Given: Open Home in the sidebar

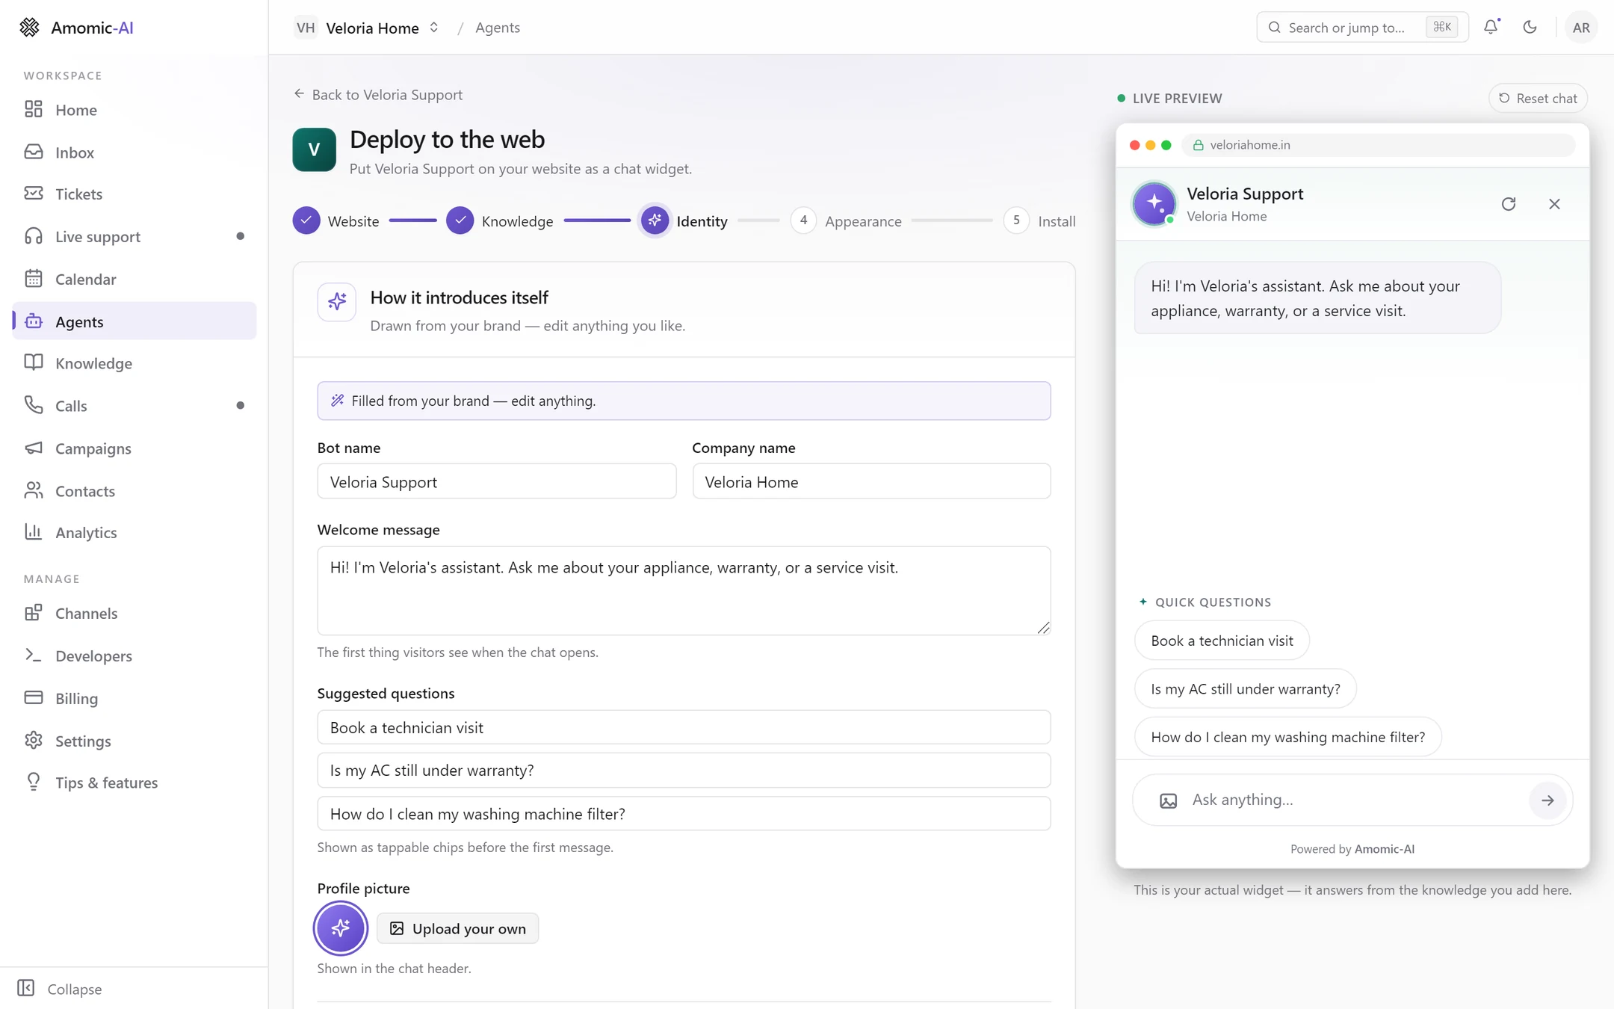Looking at the screenshot, I should click(134, 110).
